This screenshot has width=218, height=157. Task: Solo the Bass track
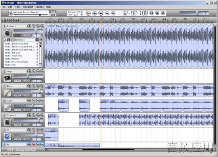tap(38, 86)
